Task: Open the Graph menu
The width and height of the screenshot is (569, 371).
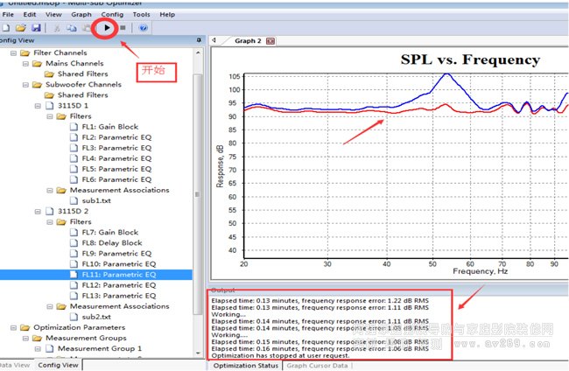Action: coord(81,14)
